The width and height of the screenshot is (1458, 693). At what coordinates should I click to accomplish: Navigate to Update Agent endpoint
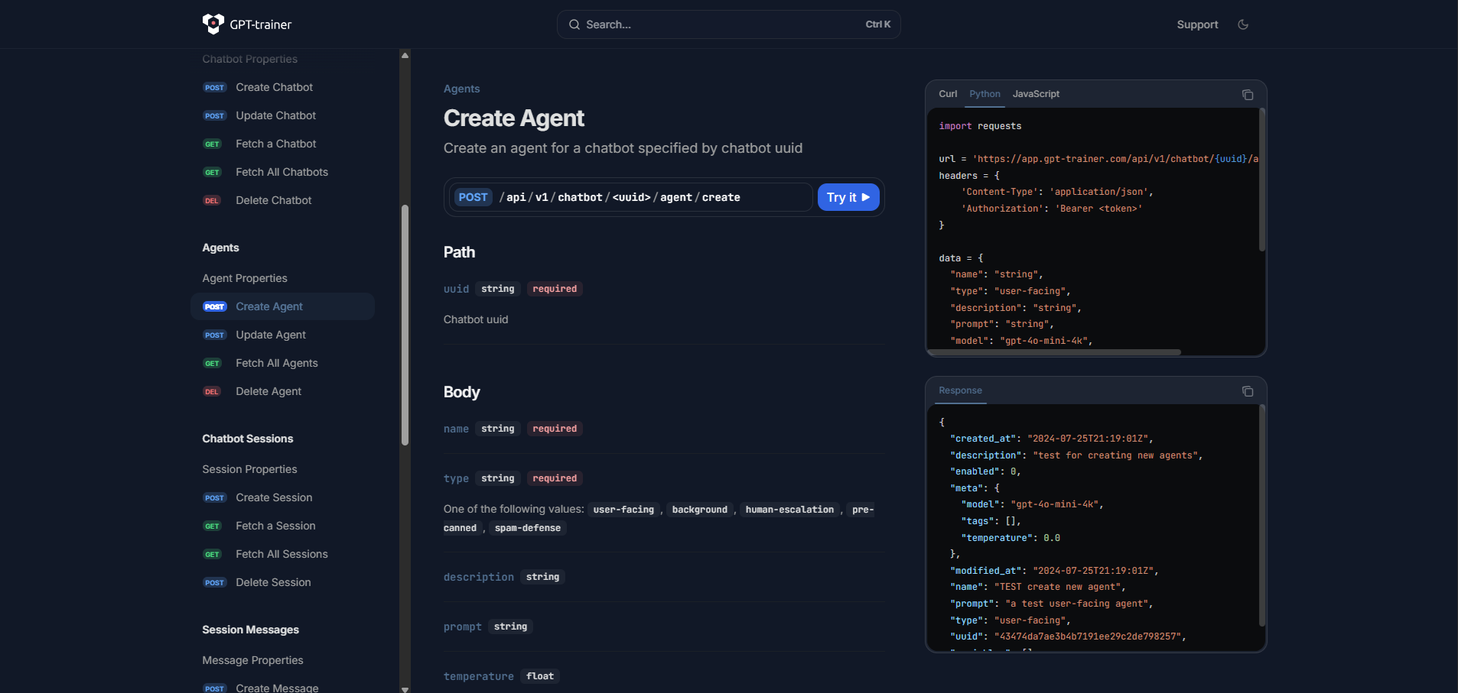tap(270, 335)
